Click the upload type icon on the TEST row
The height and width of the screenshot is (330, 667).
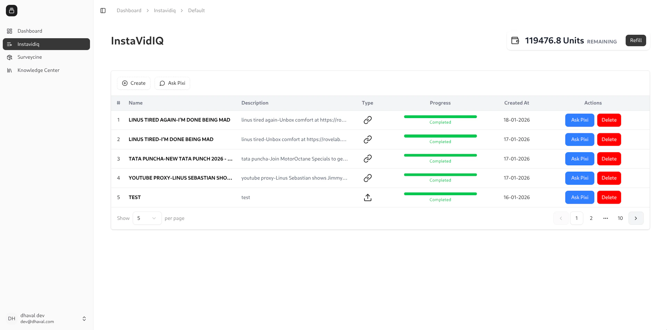click(368, 197)
